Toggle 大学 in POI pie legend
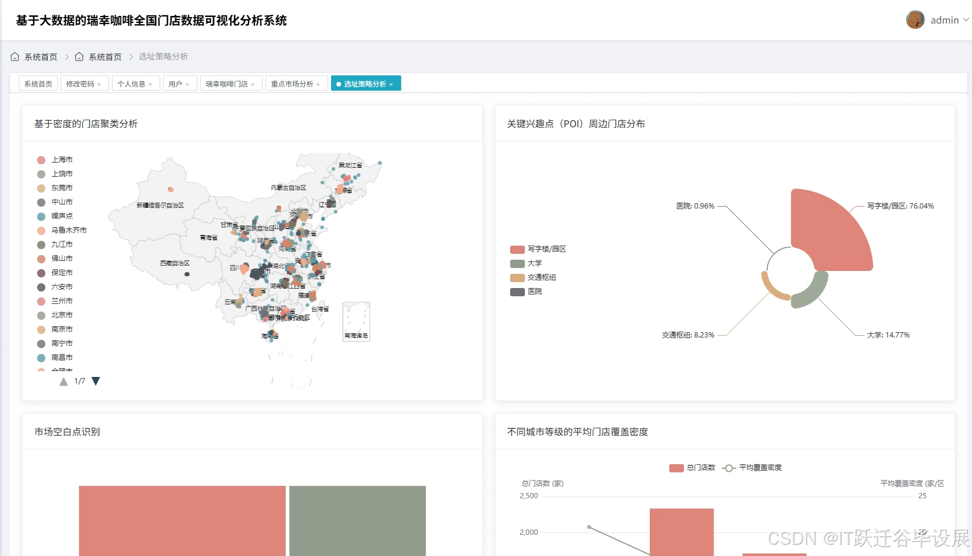The image size is (972, 556). (526, 263)
